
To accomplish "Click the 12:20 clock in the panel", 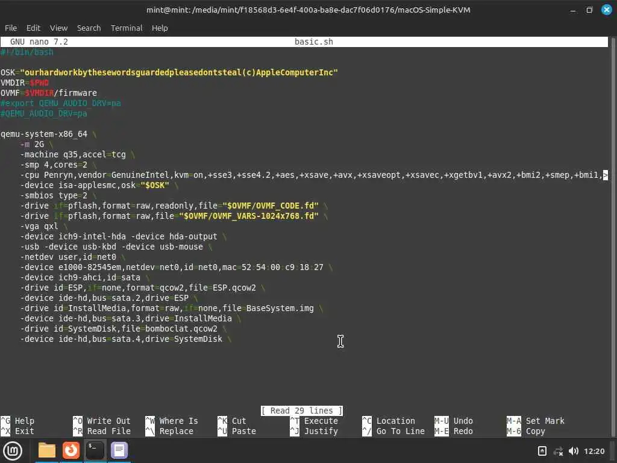I will click(594, 451).
